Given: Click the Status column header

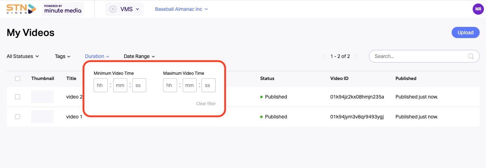Looking at the screenshot, I should pyautogui.click(x=267, y=79).
